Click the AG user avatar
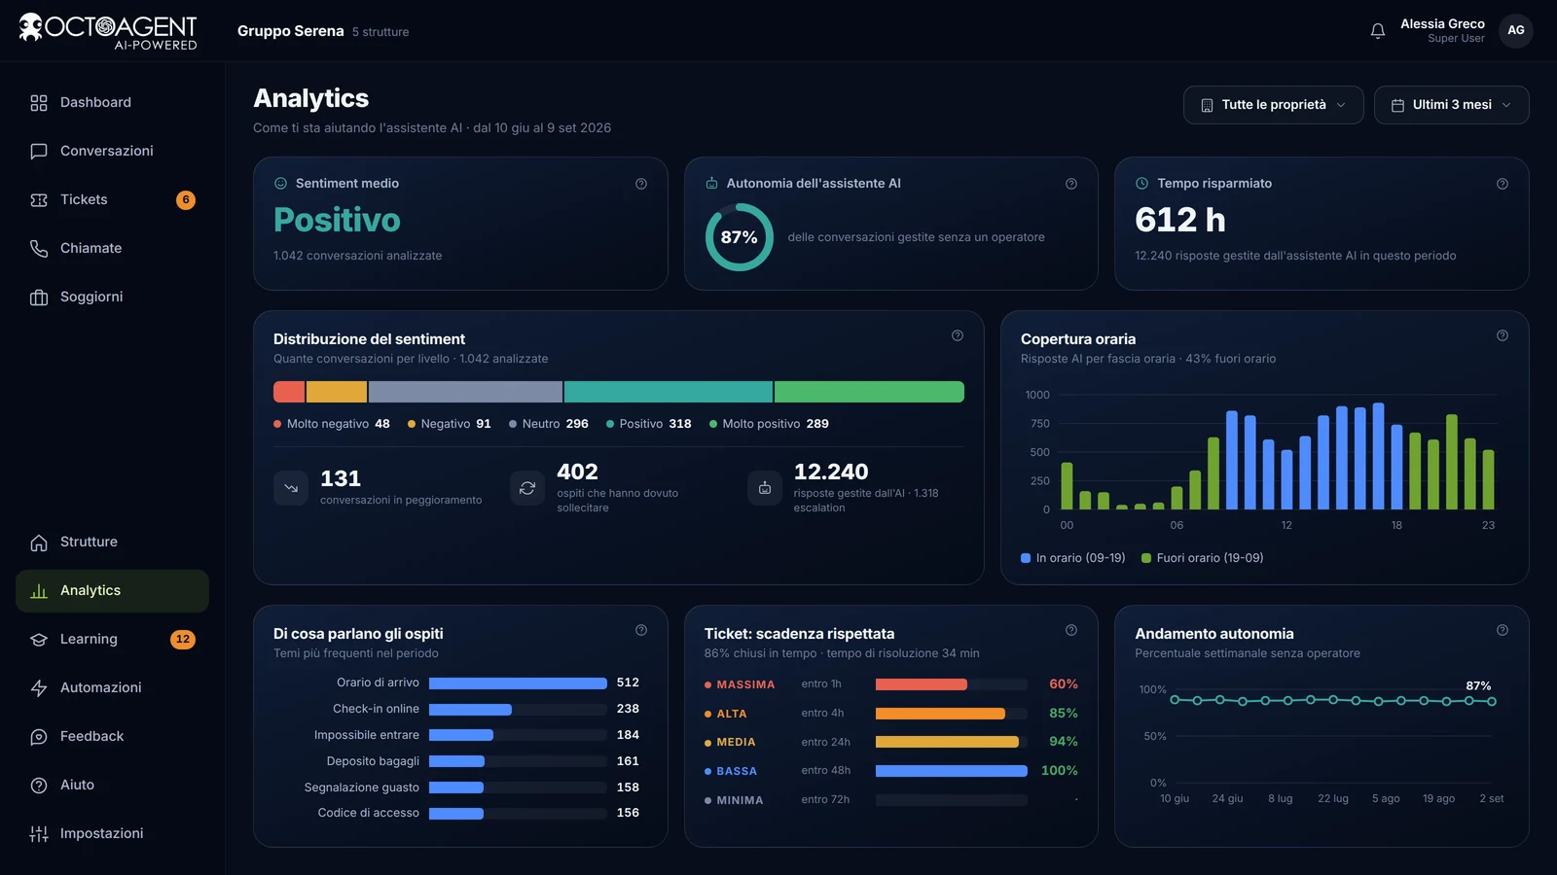Image resolution: width=1557 pixels, height=875 pixels. point(1516,30)
